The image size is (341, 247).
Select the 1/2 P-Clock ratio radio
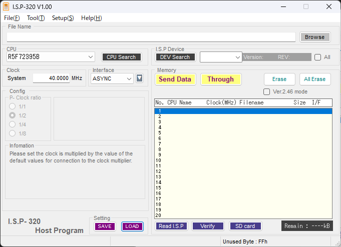coord(13,115)
